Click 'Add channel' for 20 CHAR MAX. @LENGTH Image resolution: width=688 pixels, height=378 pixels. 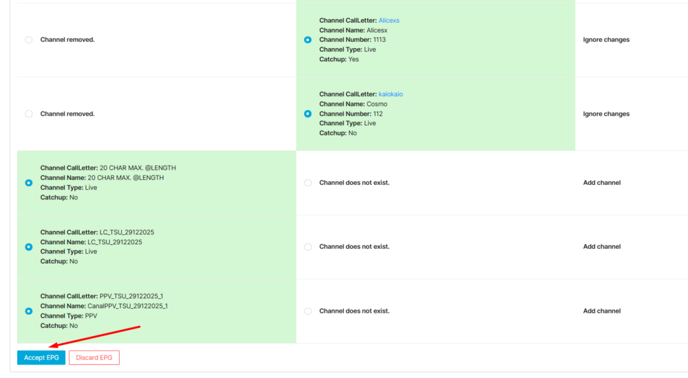click(x=601, y=183)
